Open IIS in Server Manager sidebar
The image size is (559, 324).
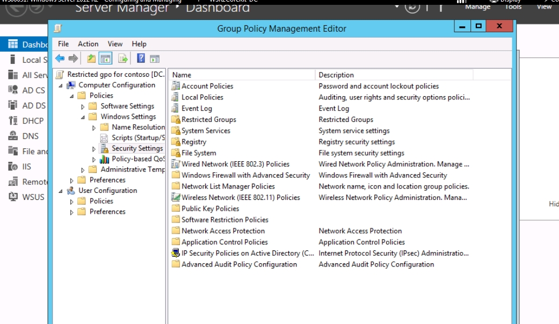(x=26, y=166)
